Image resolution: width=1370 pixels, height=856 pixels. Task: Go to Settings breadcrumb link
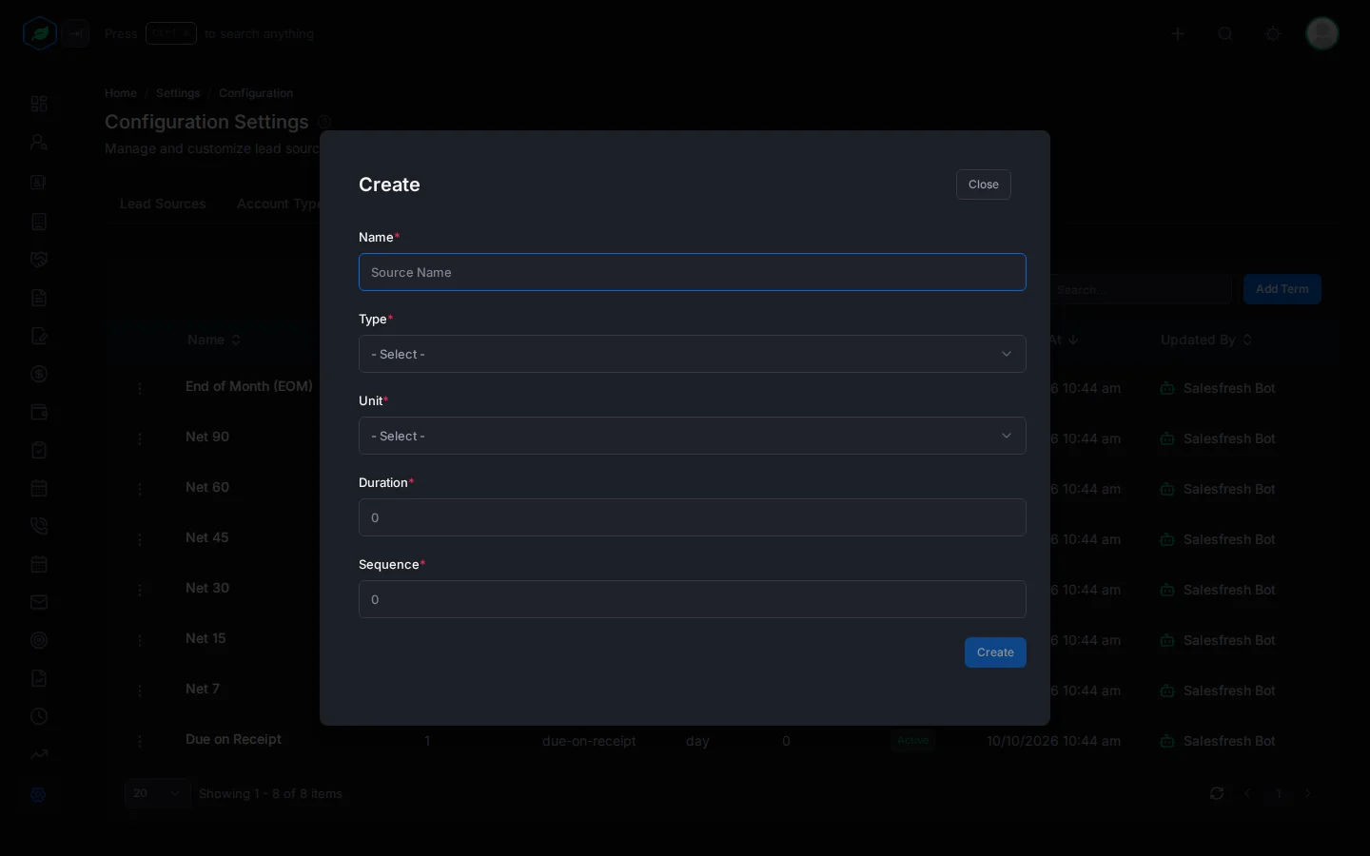point(178,93)
